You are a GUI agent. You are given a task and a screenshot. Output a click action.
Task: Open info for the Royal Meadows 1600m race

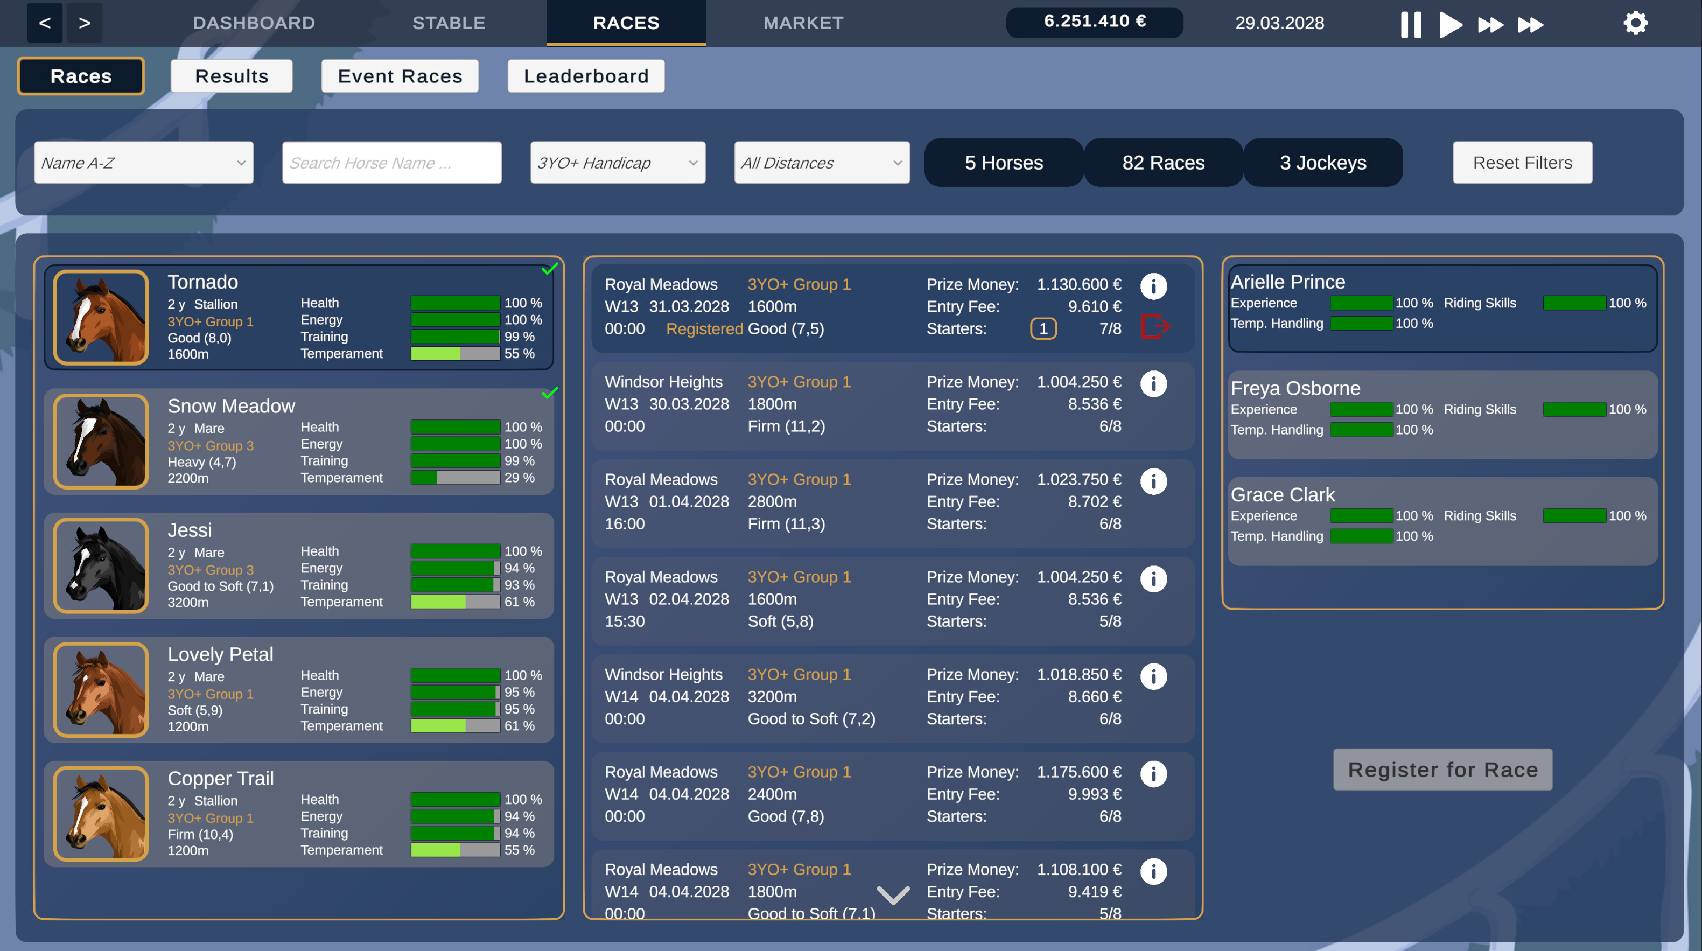[x=1154, y=286]
